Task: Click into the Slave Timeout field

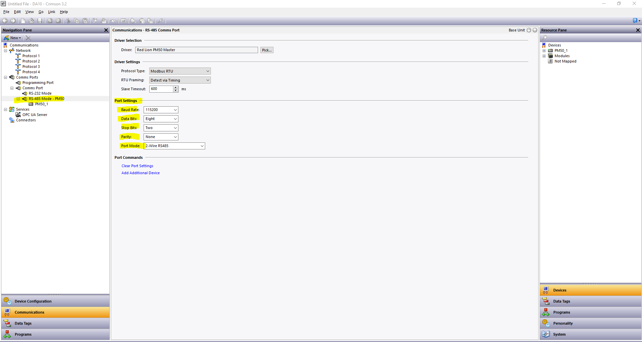Action: 161,89
